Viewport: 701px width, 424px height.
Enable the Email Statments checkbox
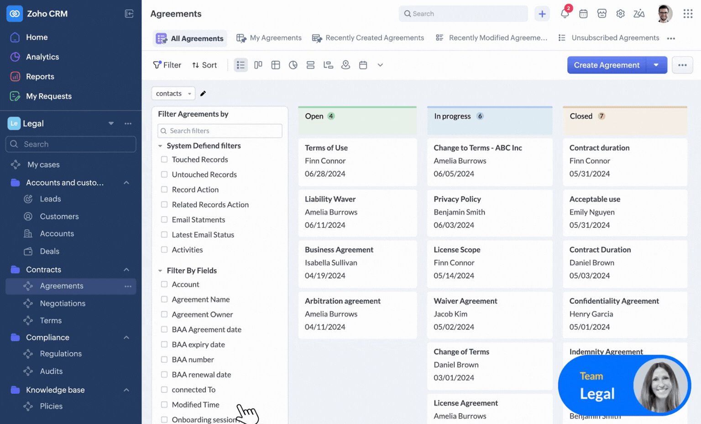point(164,220)
